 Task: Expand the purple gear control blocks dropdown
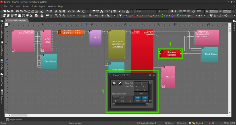tap(175, 16)
